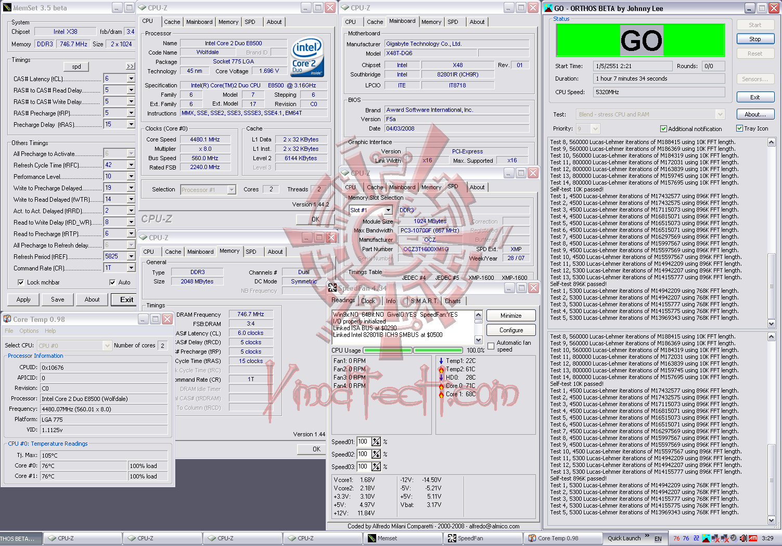782x546 pixels.
Task: Open the Command Rate (CR) dropdown in MemSet
Action: point(131,268)
